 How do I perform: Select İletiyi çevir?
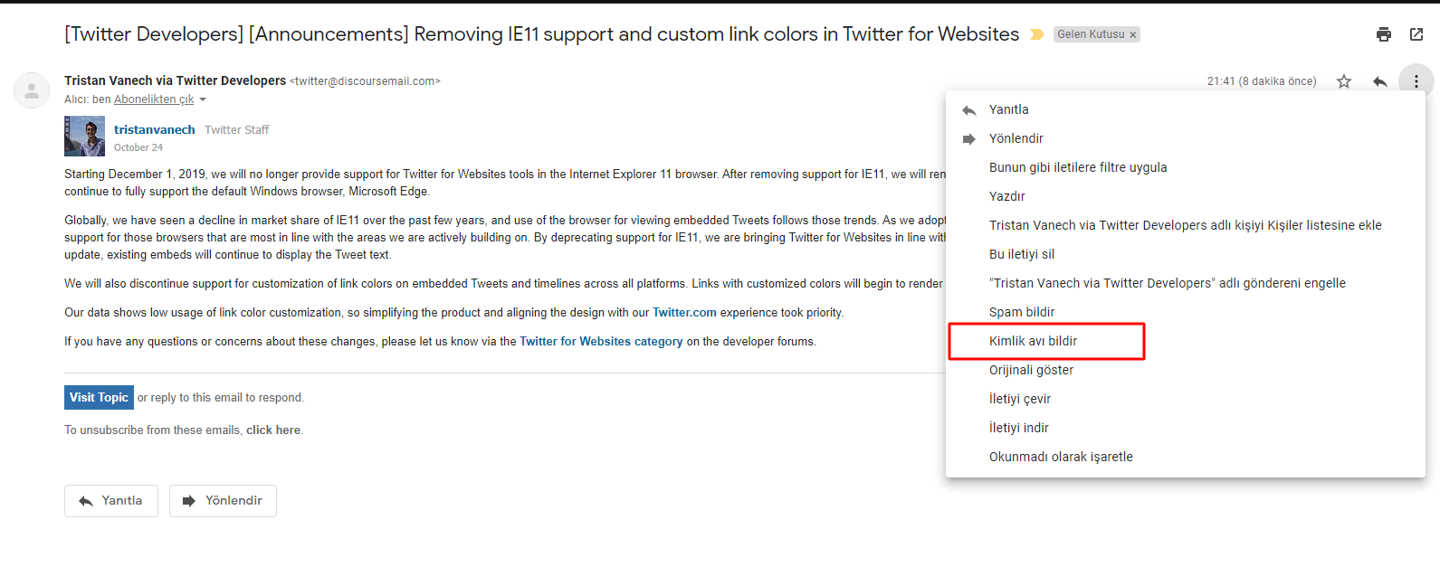pos(1186,399)
